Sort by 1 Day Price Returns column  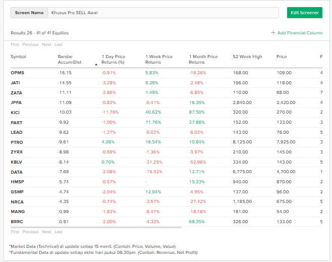113,59
